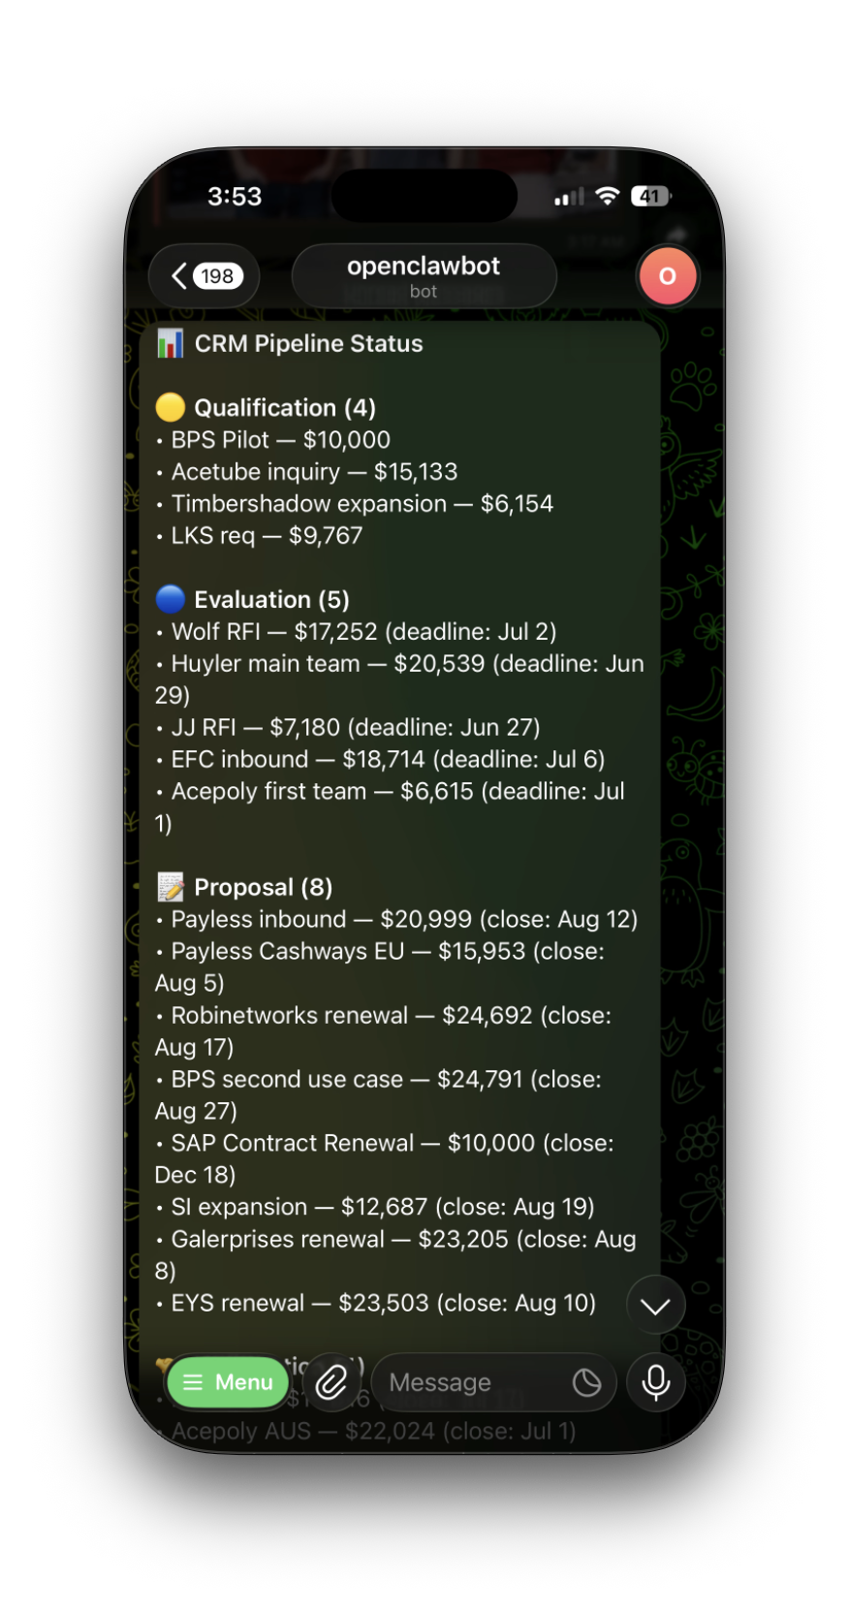Tap the 3:53 clock in the status bar

[235, 196]
